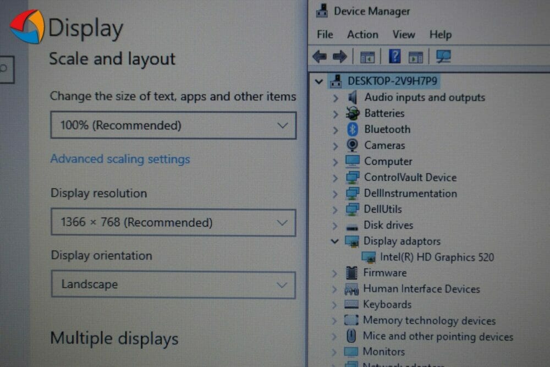Image resolution: width=550 pixels, height=367 pixels.
Task: Collapse the Display adaptors node
Action: (335, 242)
